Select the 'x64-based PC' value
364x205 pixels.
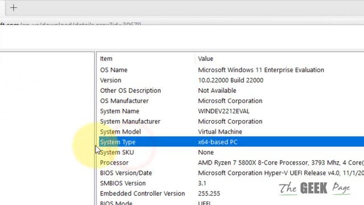tap(217, 142)
